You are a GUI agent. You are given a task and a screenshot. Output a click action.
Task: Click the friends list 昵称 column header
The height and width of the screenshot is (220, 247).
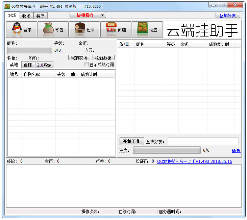point(149,44)
